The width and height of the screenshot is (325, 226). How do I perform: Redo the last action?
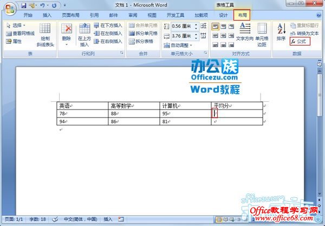tap(54, 5)
